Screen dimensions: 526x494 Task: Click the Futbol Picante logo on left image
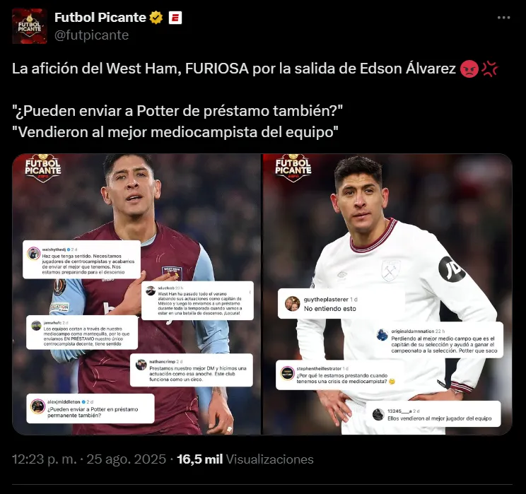[x=43, y=168]
